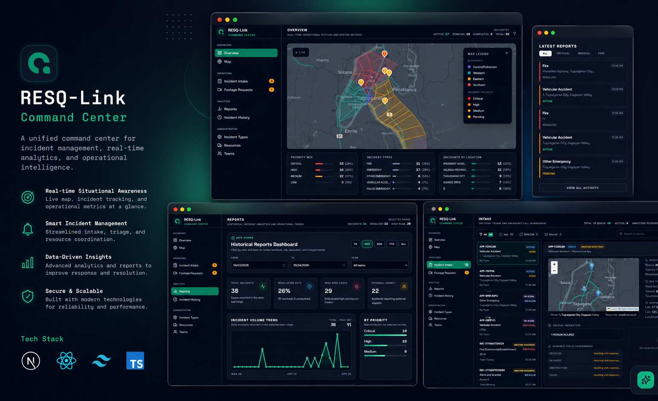Click the Next.js icon in Tech Stack

[x=31, y=361]
